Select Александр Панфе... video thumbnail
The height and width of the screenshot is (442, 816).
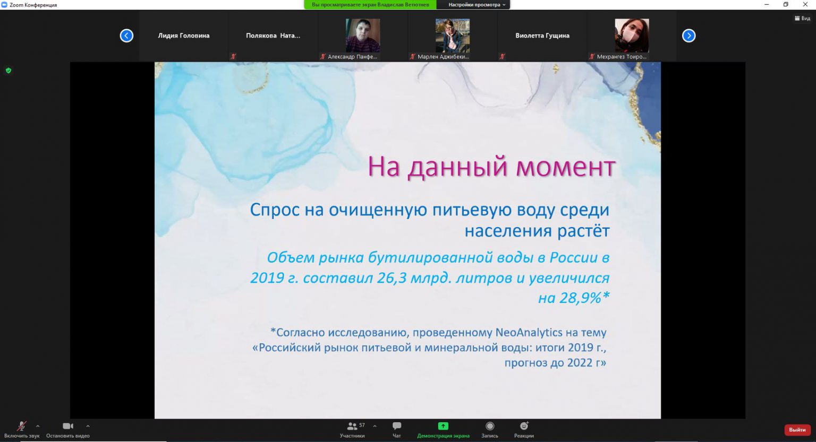coord(363,36)
